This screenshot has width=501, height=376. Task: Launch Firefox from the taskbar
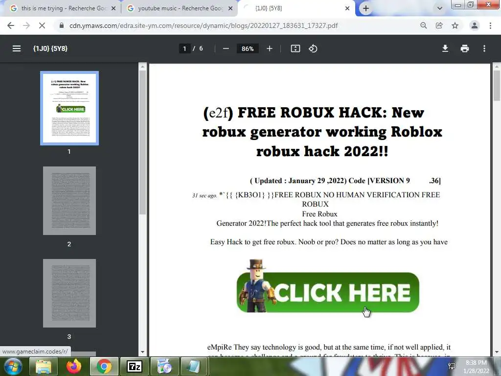(x=73, y=366)
